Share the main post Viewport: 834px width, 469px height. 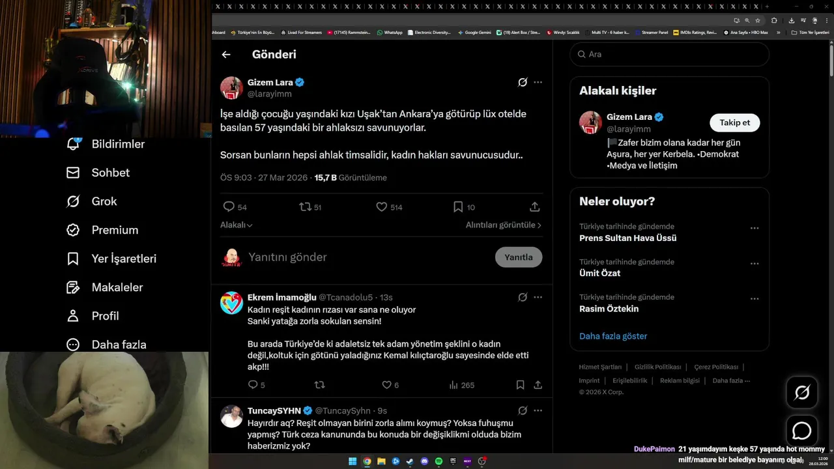click(x=534, y=207)
